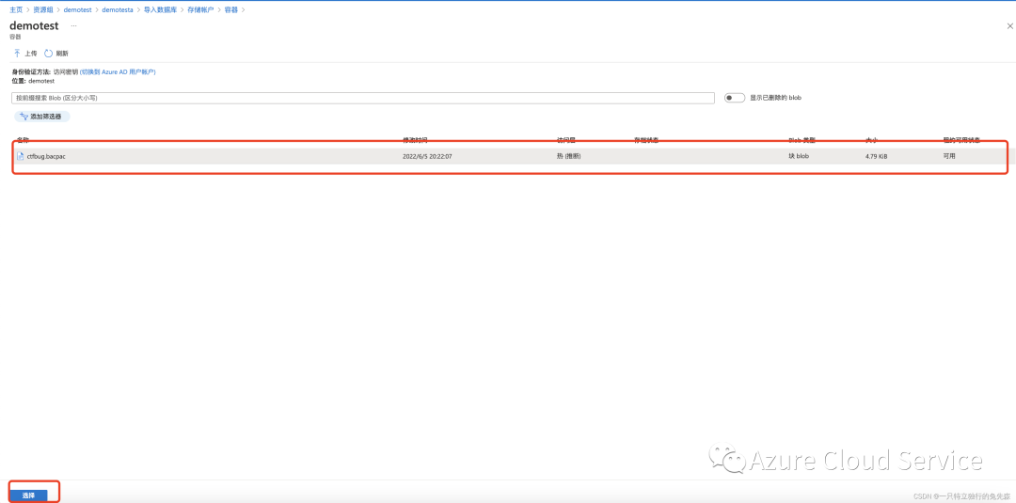Image resolution: width=1016 pixels, height=503 pixels.
Task: Go to 存储帐户 breadcrumb
Action: tap(200, 9)
